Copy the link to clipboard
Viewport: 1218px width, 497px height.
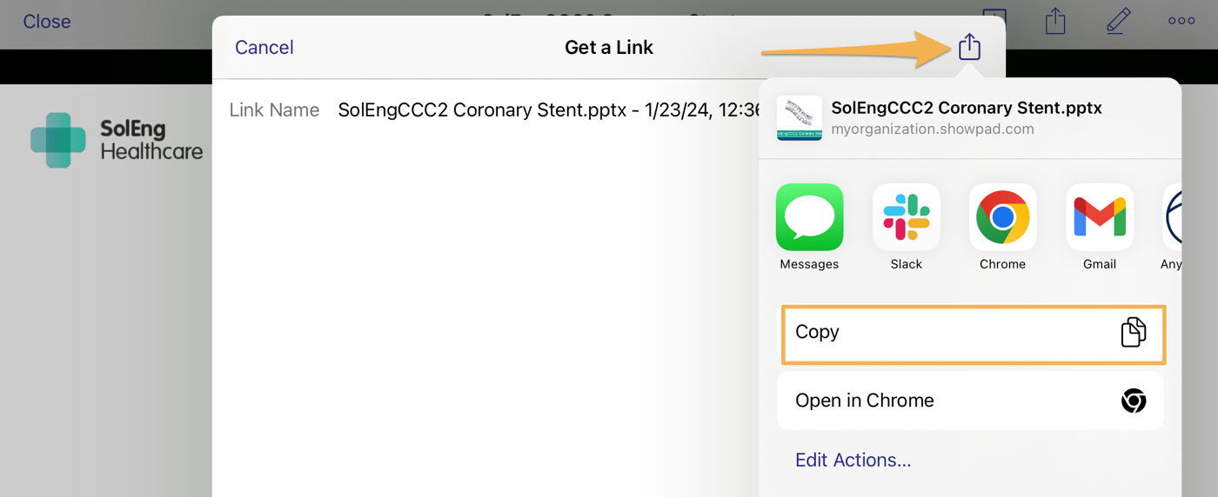tap(973, 334)
